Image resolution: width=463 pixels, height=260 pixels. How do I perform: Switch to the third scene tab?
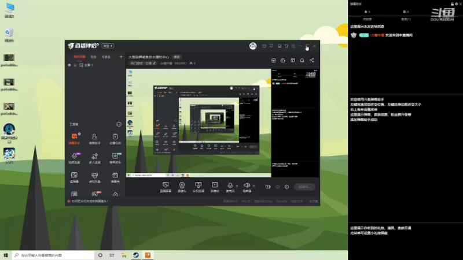106,57
